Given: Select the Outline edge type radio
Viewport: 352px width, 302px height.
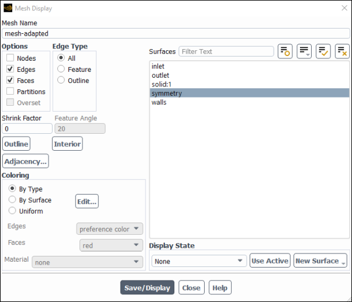Looking at the screenshot, I should click(61, 80).
